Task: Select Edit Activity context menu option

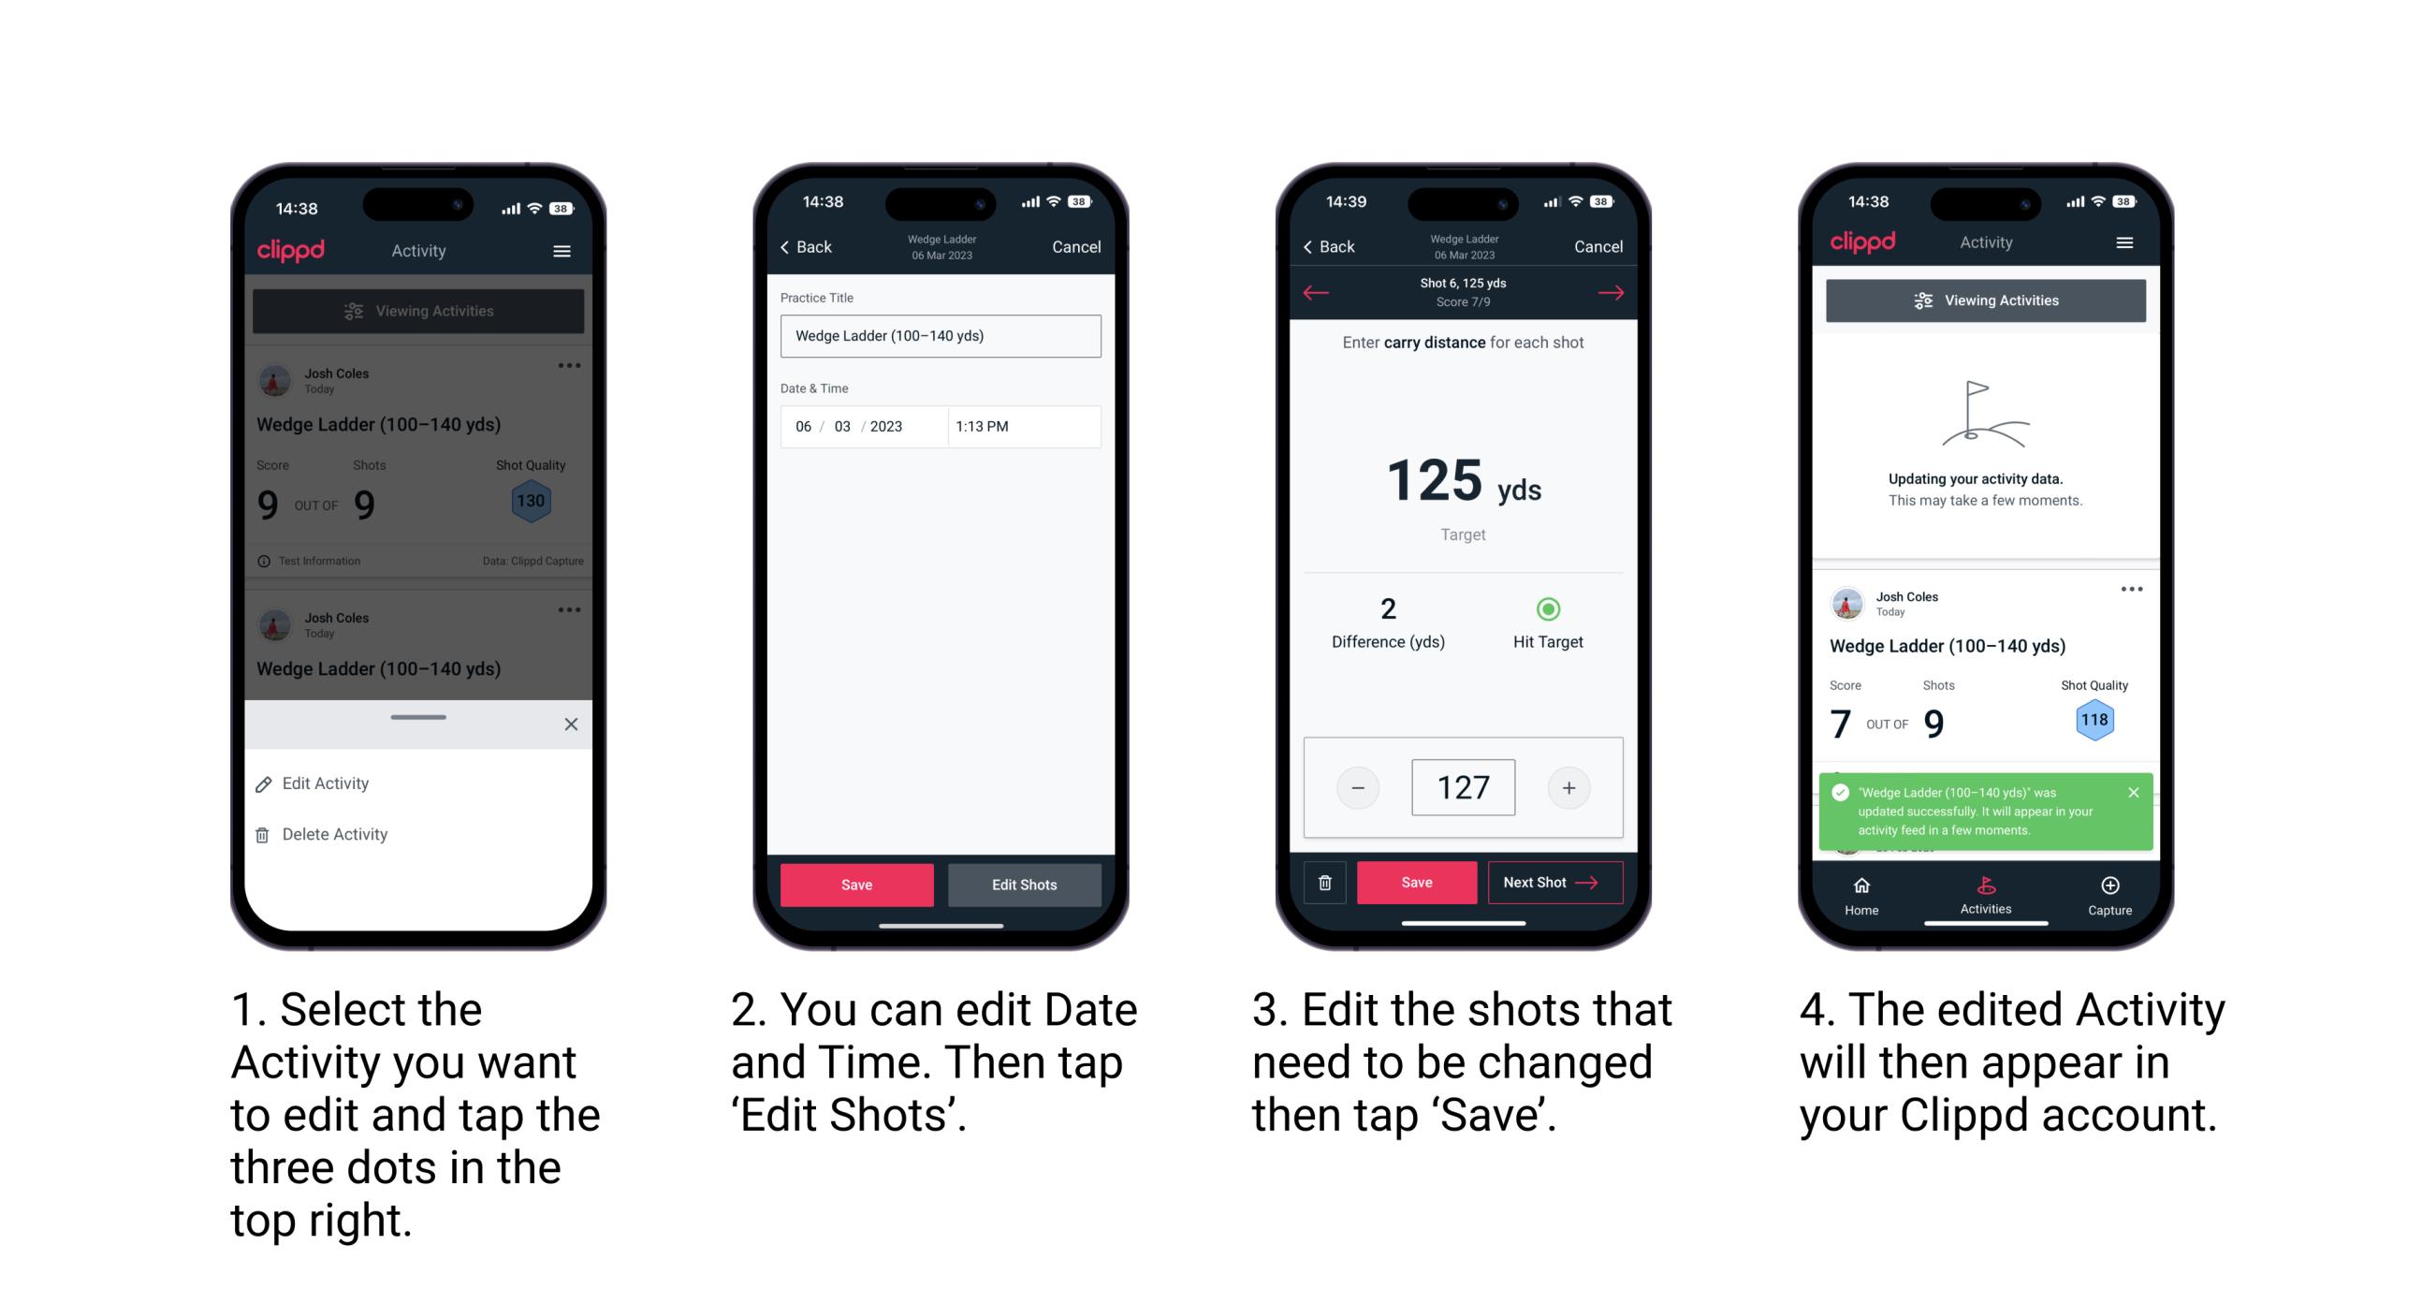Action: (326, 784)
